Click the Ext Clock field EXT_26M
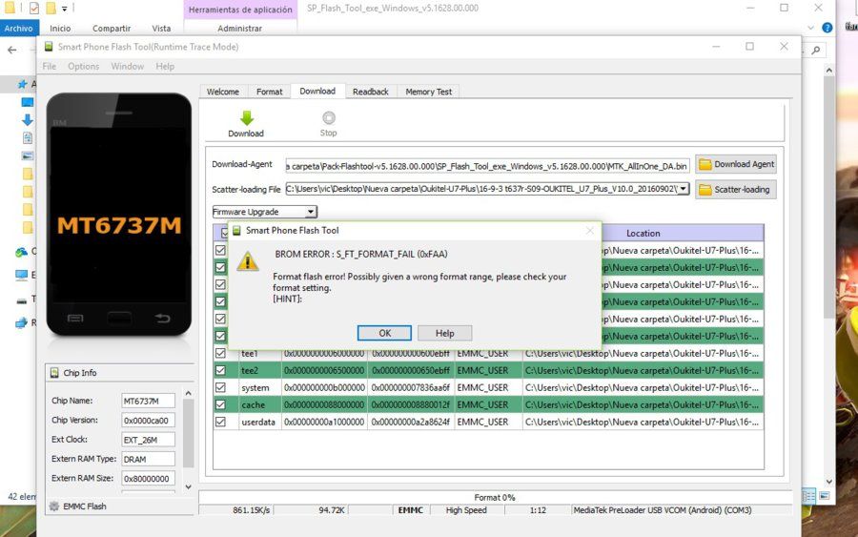858x537 pixels. 148,440
